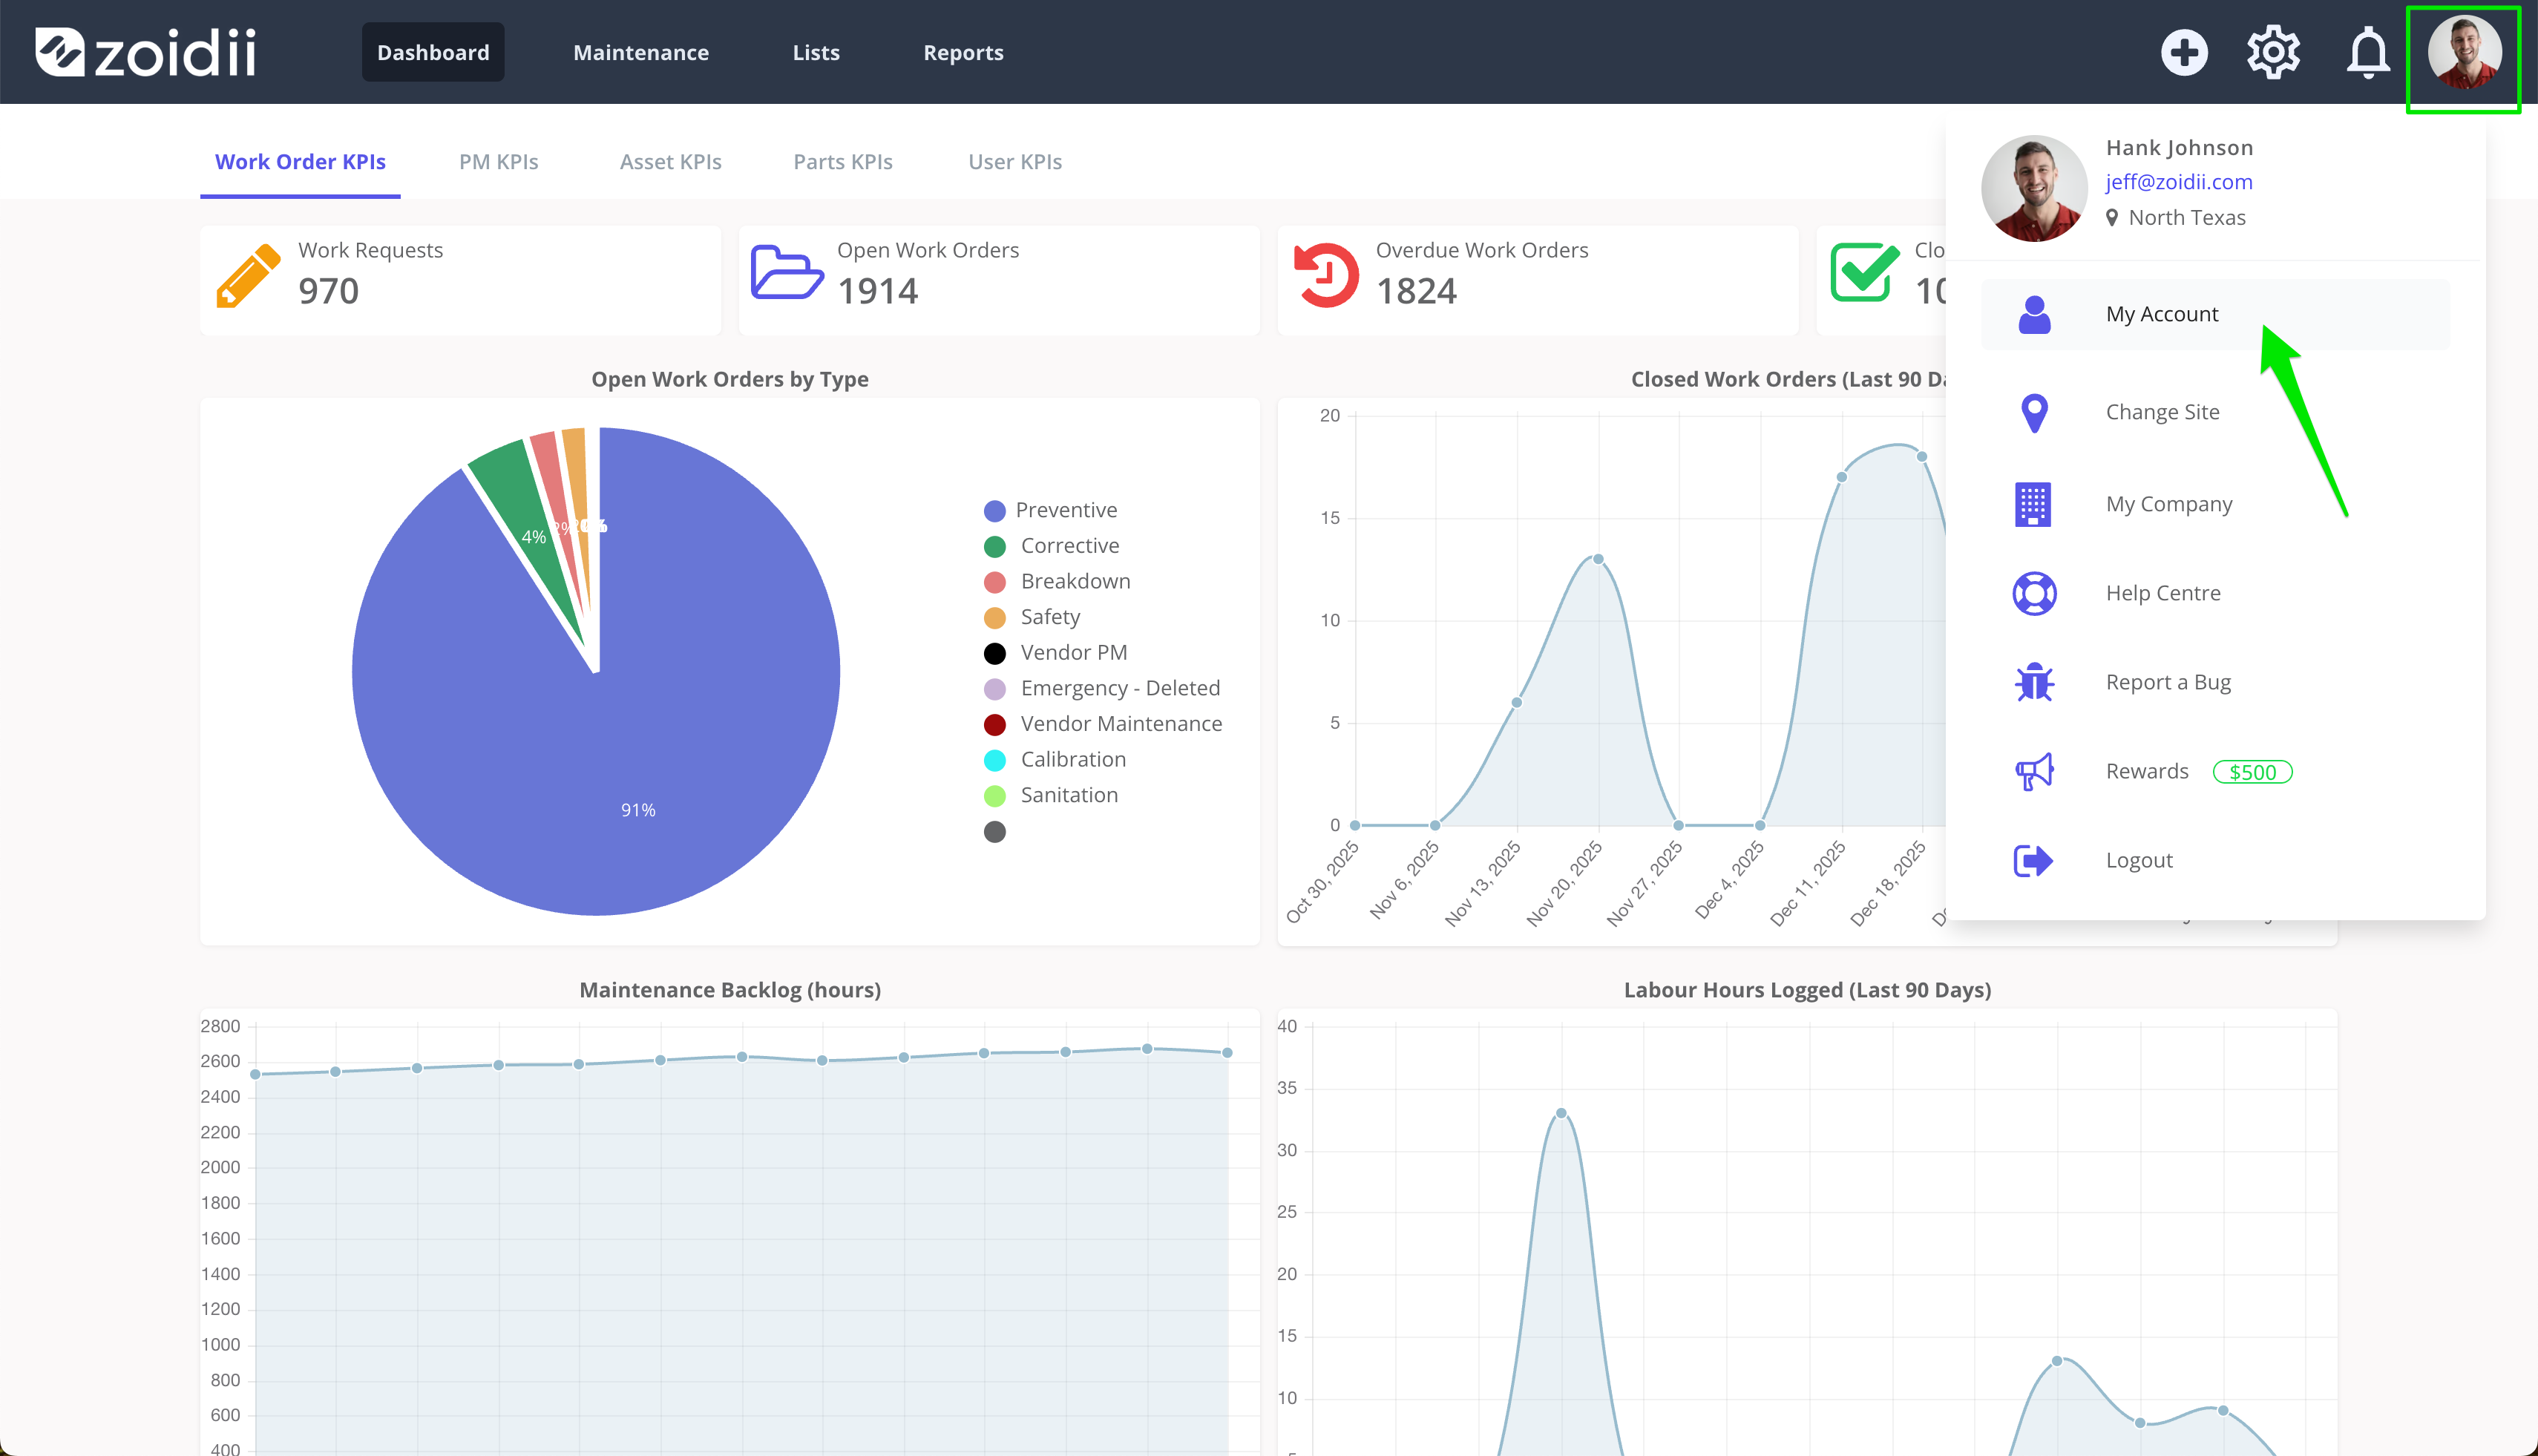Click the Logout arrow icon
Image resolution: width=2538 pixels, height=1456 pixels.
coord(2033,860)
